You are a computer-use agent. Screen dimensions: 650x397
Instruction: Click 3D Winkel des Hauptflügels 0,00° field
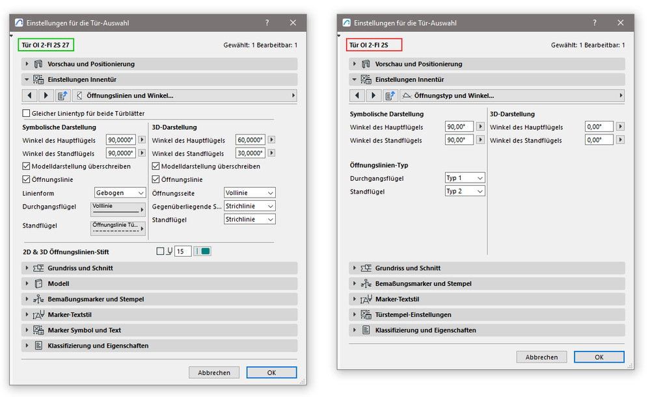599,127
